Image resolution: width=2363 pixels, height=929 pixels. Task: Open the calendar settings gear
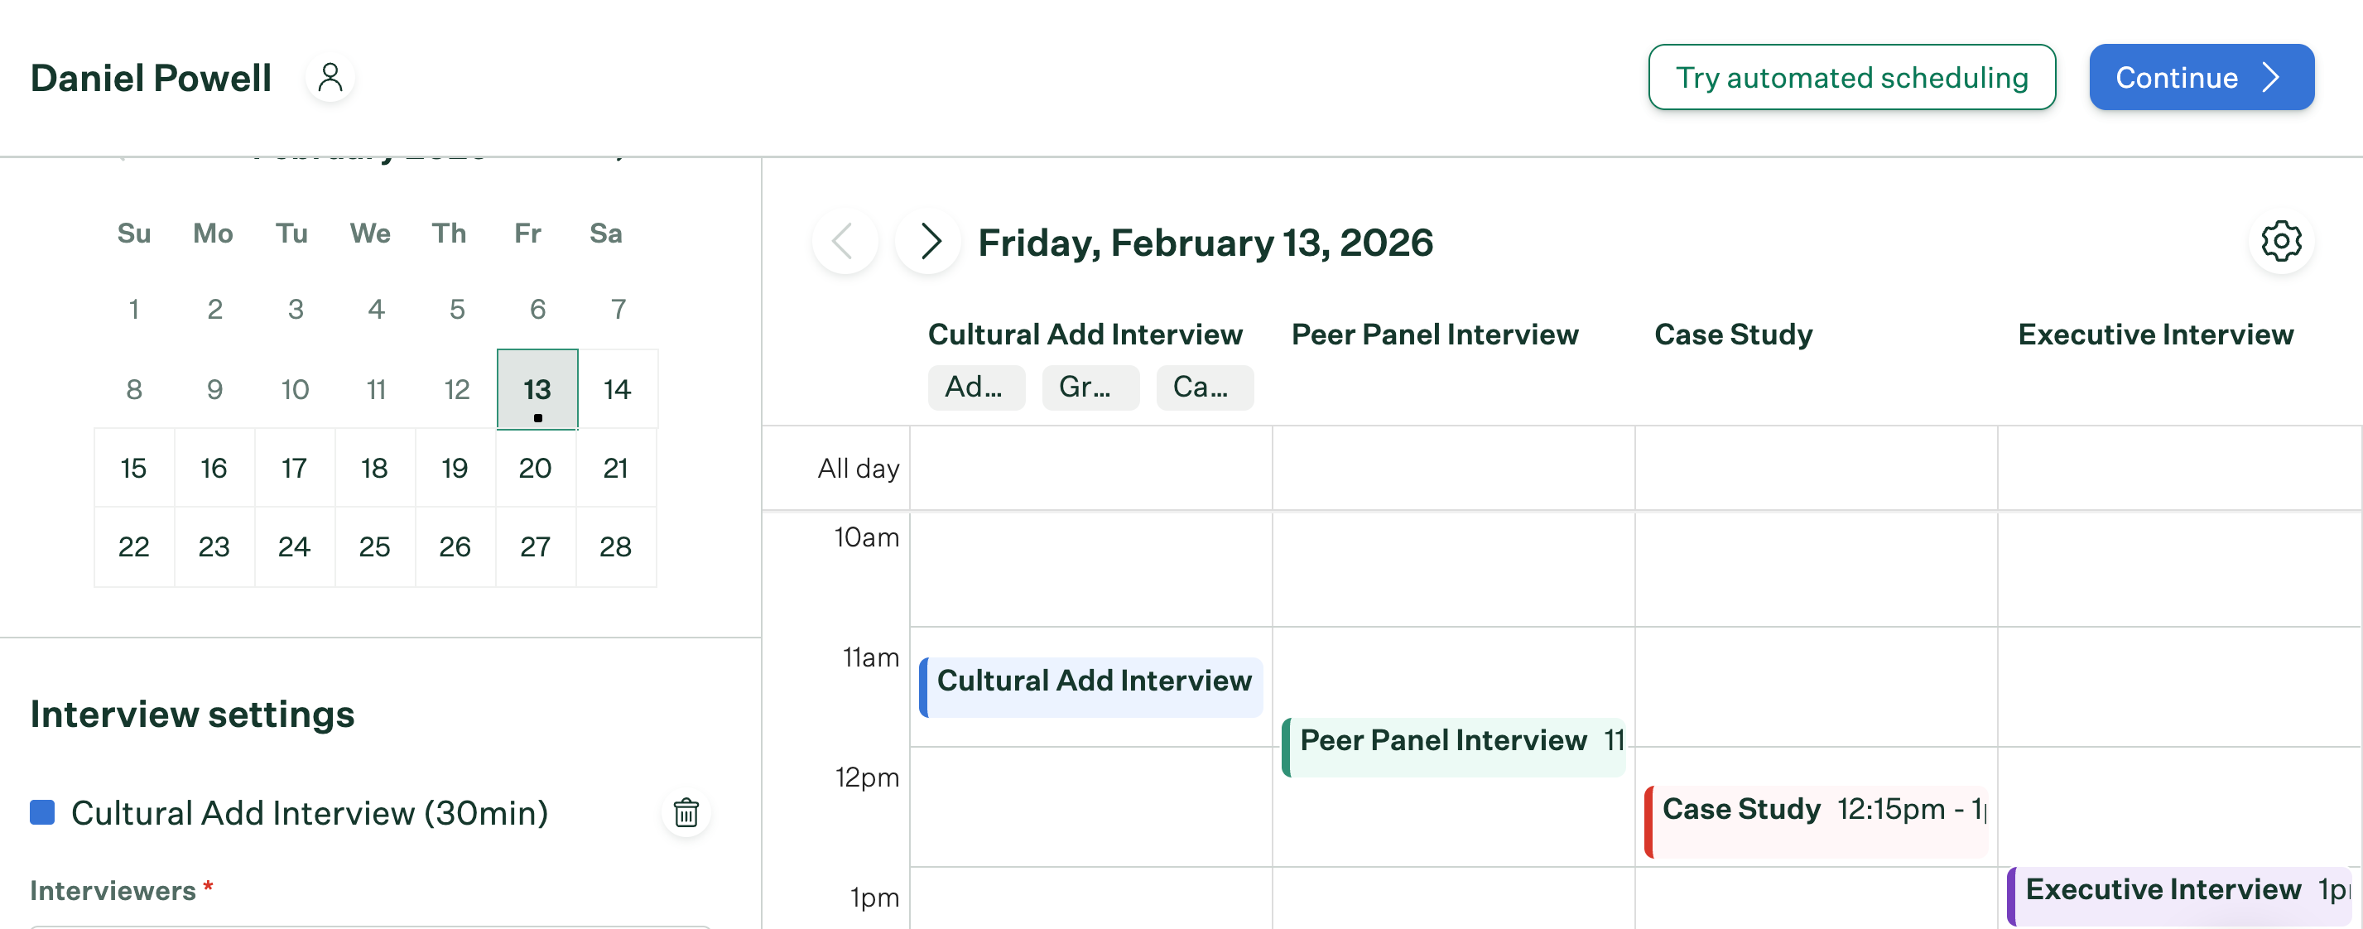(2281, 241)
